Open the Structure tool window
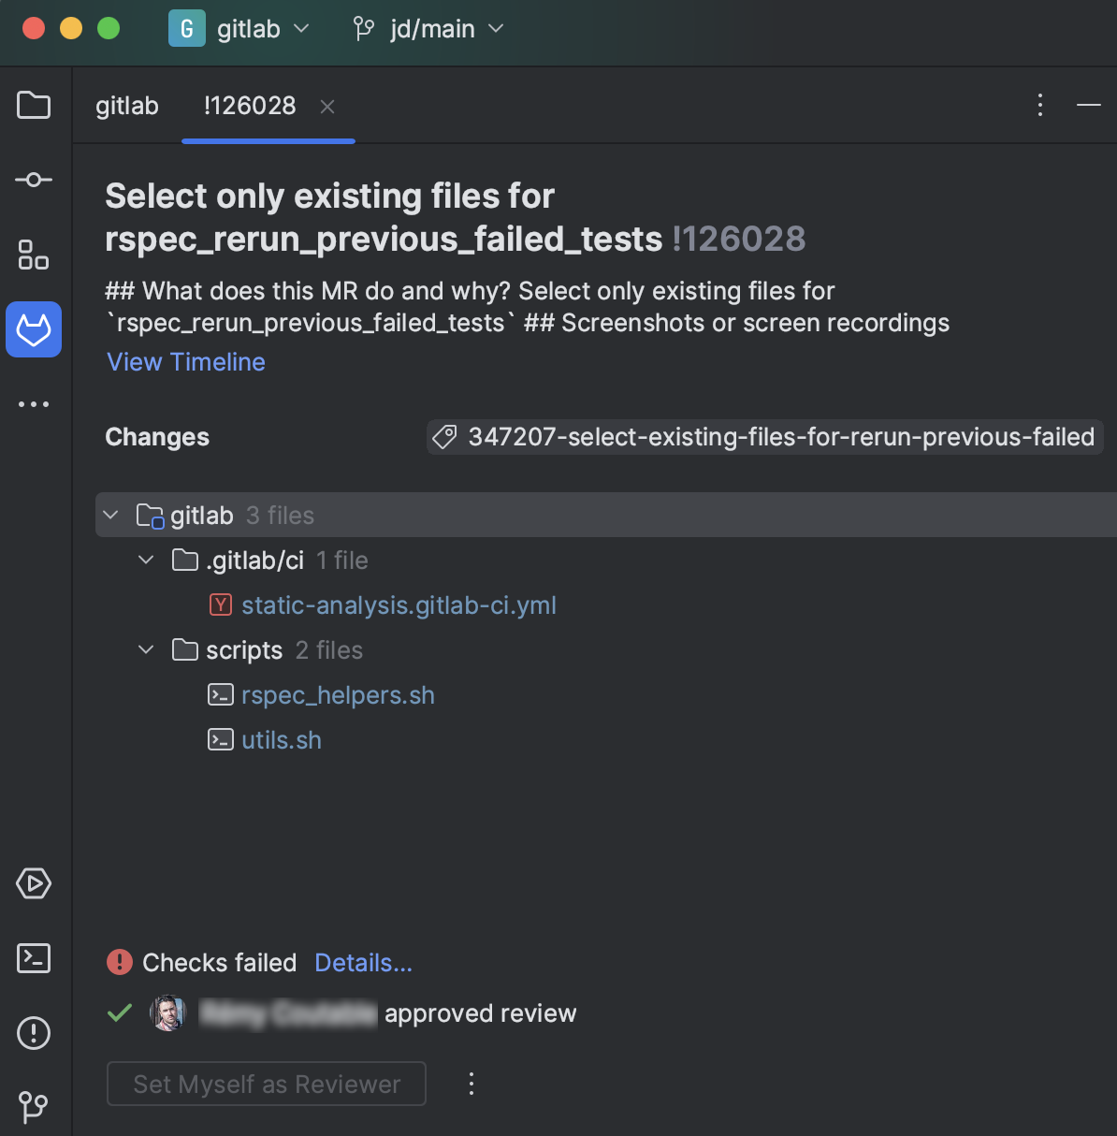Screen dimensions: 1117x1136 (x=34, y=255)
